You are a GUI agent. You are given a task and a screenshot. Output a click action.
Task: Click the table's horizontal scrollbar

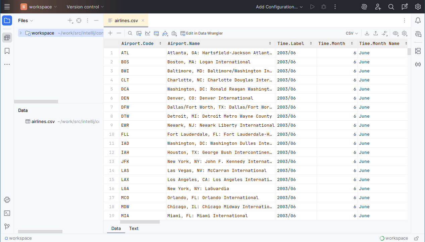140,222
